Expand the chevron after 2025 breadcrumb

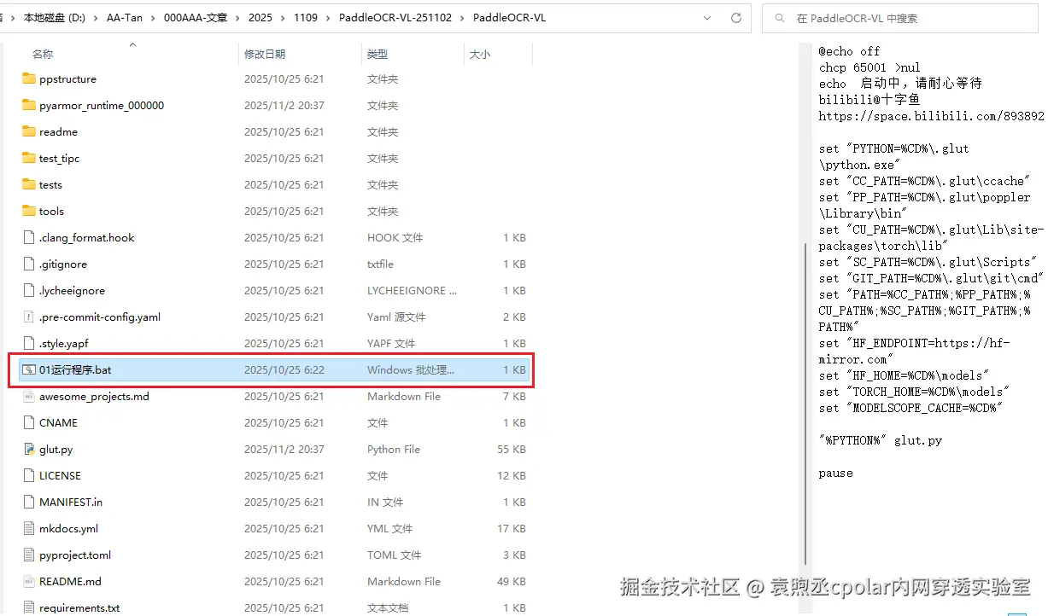(283, 18)
